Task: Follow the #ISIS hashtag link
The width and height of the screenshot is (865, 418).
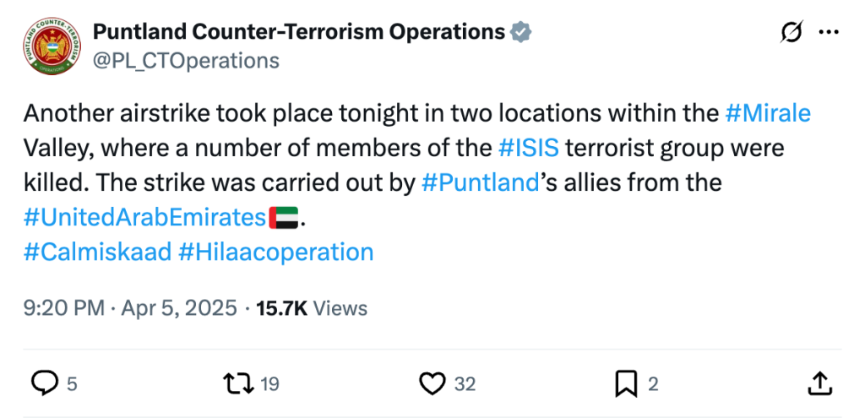Action: [528, 148]
